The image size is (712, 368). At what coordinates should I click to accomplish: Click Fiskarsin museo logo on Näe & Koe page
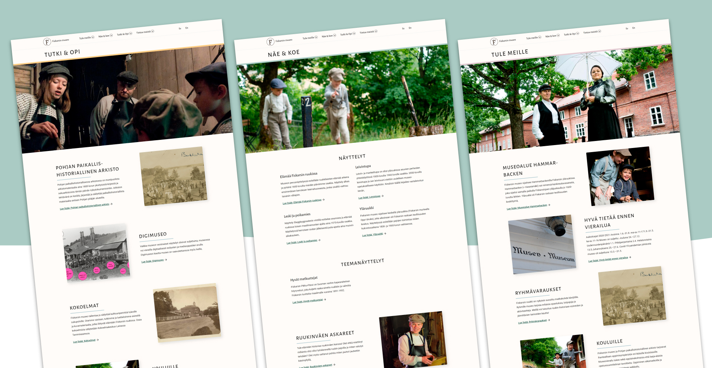(x=270, y=42)
